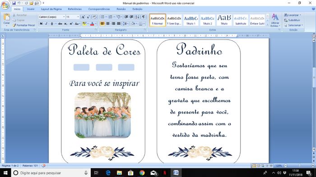Justify the paragraph text

point(119,24)
